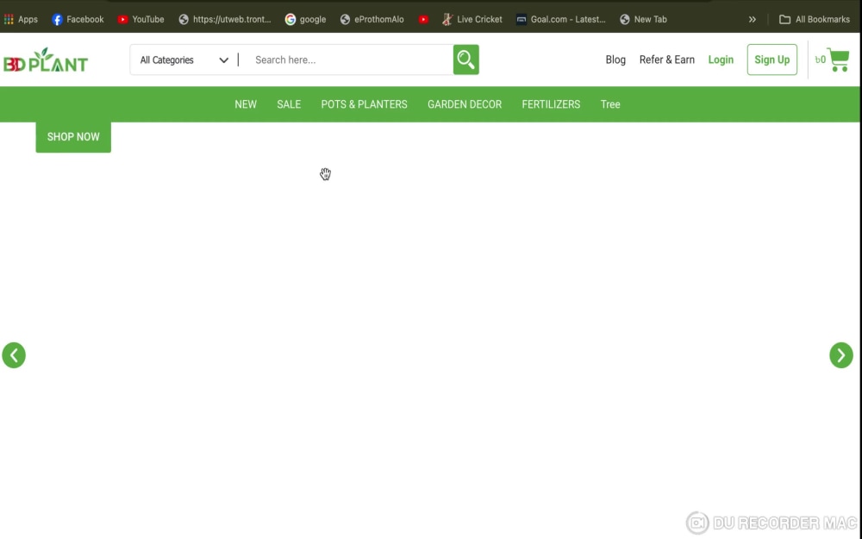The image size is (862, 539).
Task: Open GARDEN DECOR menu
Action: pyautogui.click(x=465, y=104)
